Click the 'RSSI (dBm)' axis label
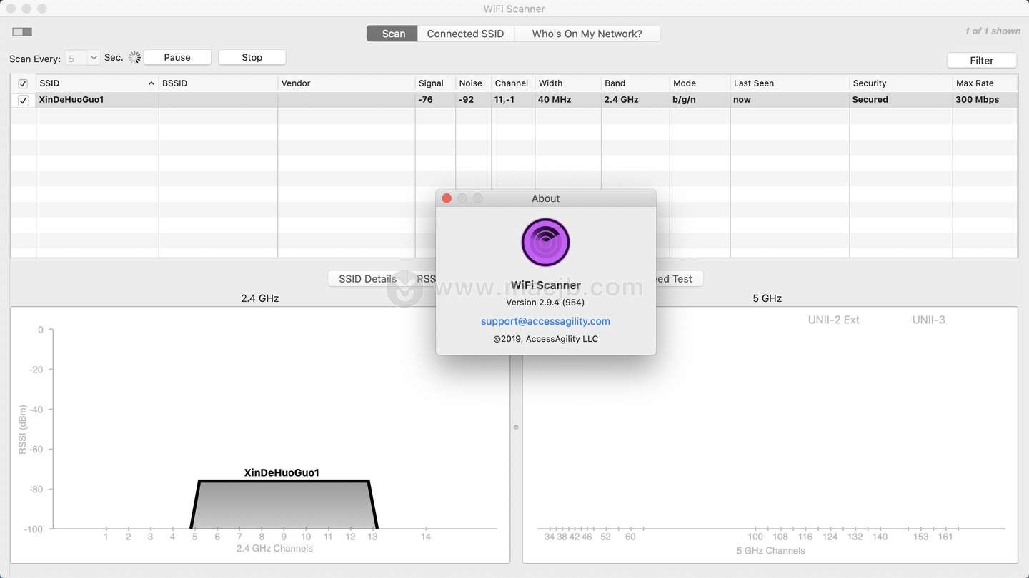Image resolution: width=1029 pixels, height=578 pixels. click(x=23, y=430)
